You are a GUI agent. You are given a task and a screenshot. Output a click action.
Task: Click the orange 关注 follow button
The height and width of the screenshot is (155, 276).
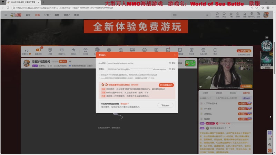pyautogui.click(x=63, y=61)
